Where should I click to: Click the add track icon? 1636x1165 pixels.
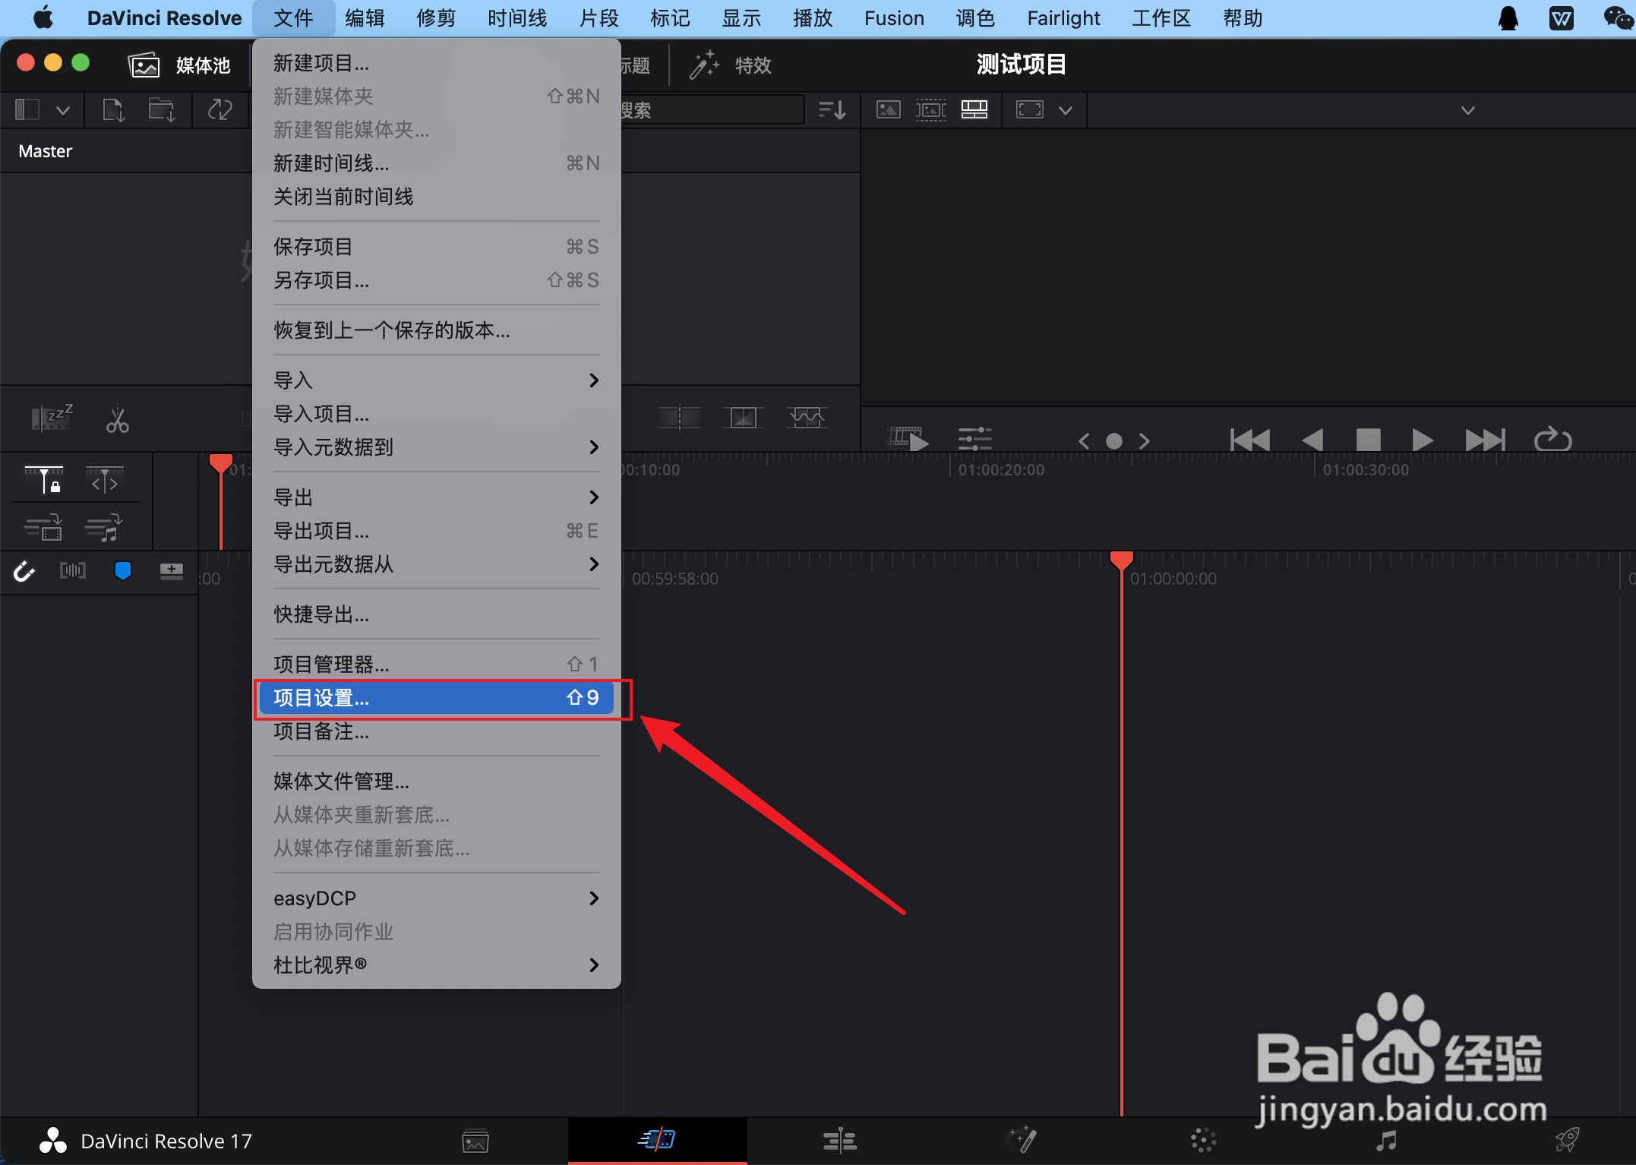click(172, 570)
